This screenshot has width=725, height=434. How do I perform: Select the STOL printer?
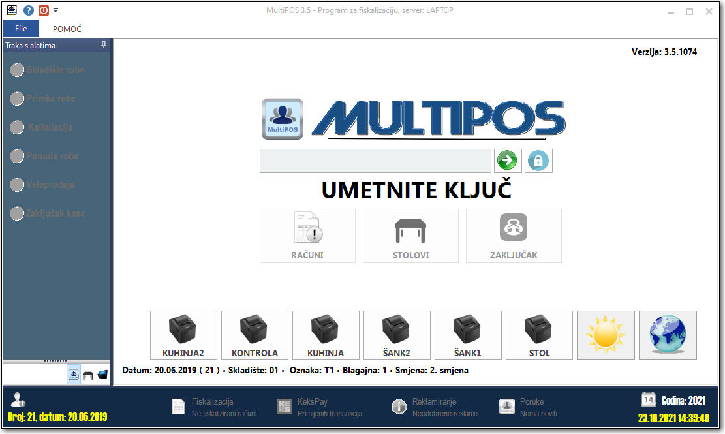click(539, 335)
